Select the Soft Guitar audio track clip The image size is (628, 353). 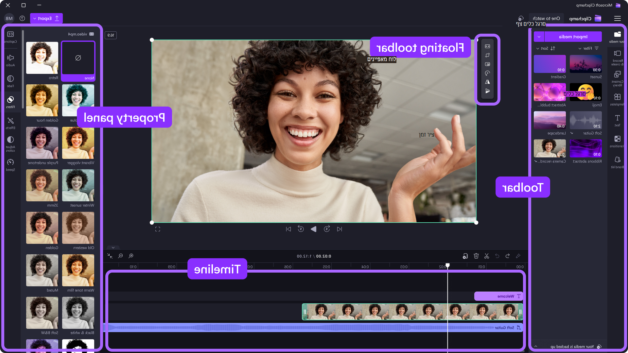point(313,328)
